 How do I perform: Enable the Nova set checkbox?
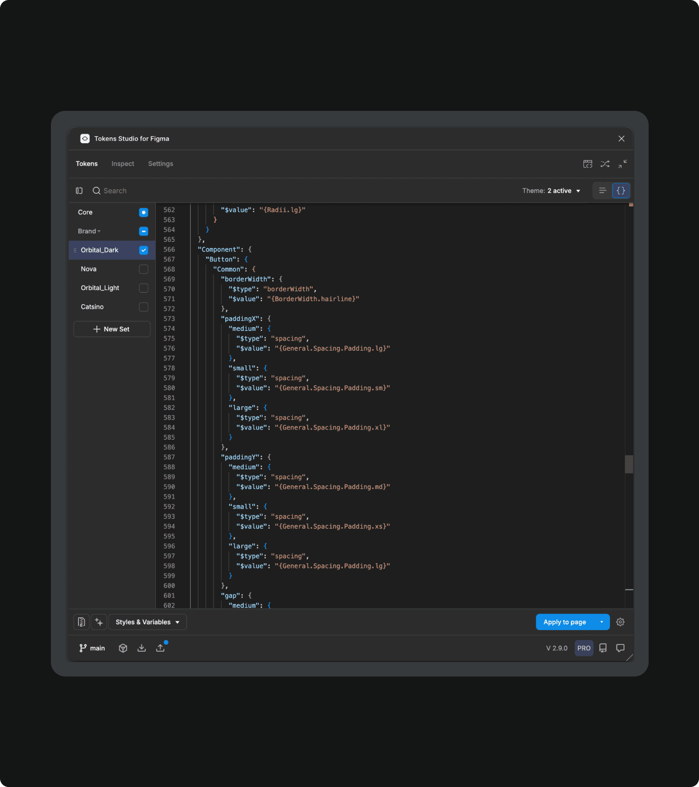tap(144, 269)
